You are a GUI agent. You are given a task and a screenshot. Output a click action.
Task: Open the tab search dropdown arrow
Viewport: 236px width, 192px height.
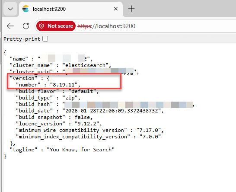point(10,9)
